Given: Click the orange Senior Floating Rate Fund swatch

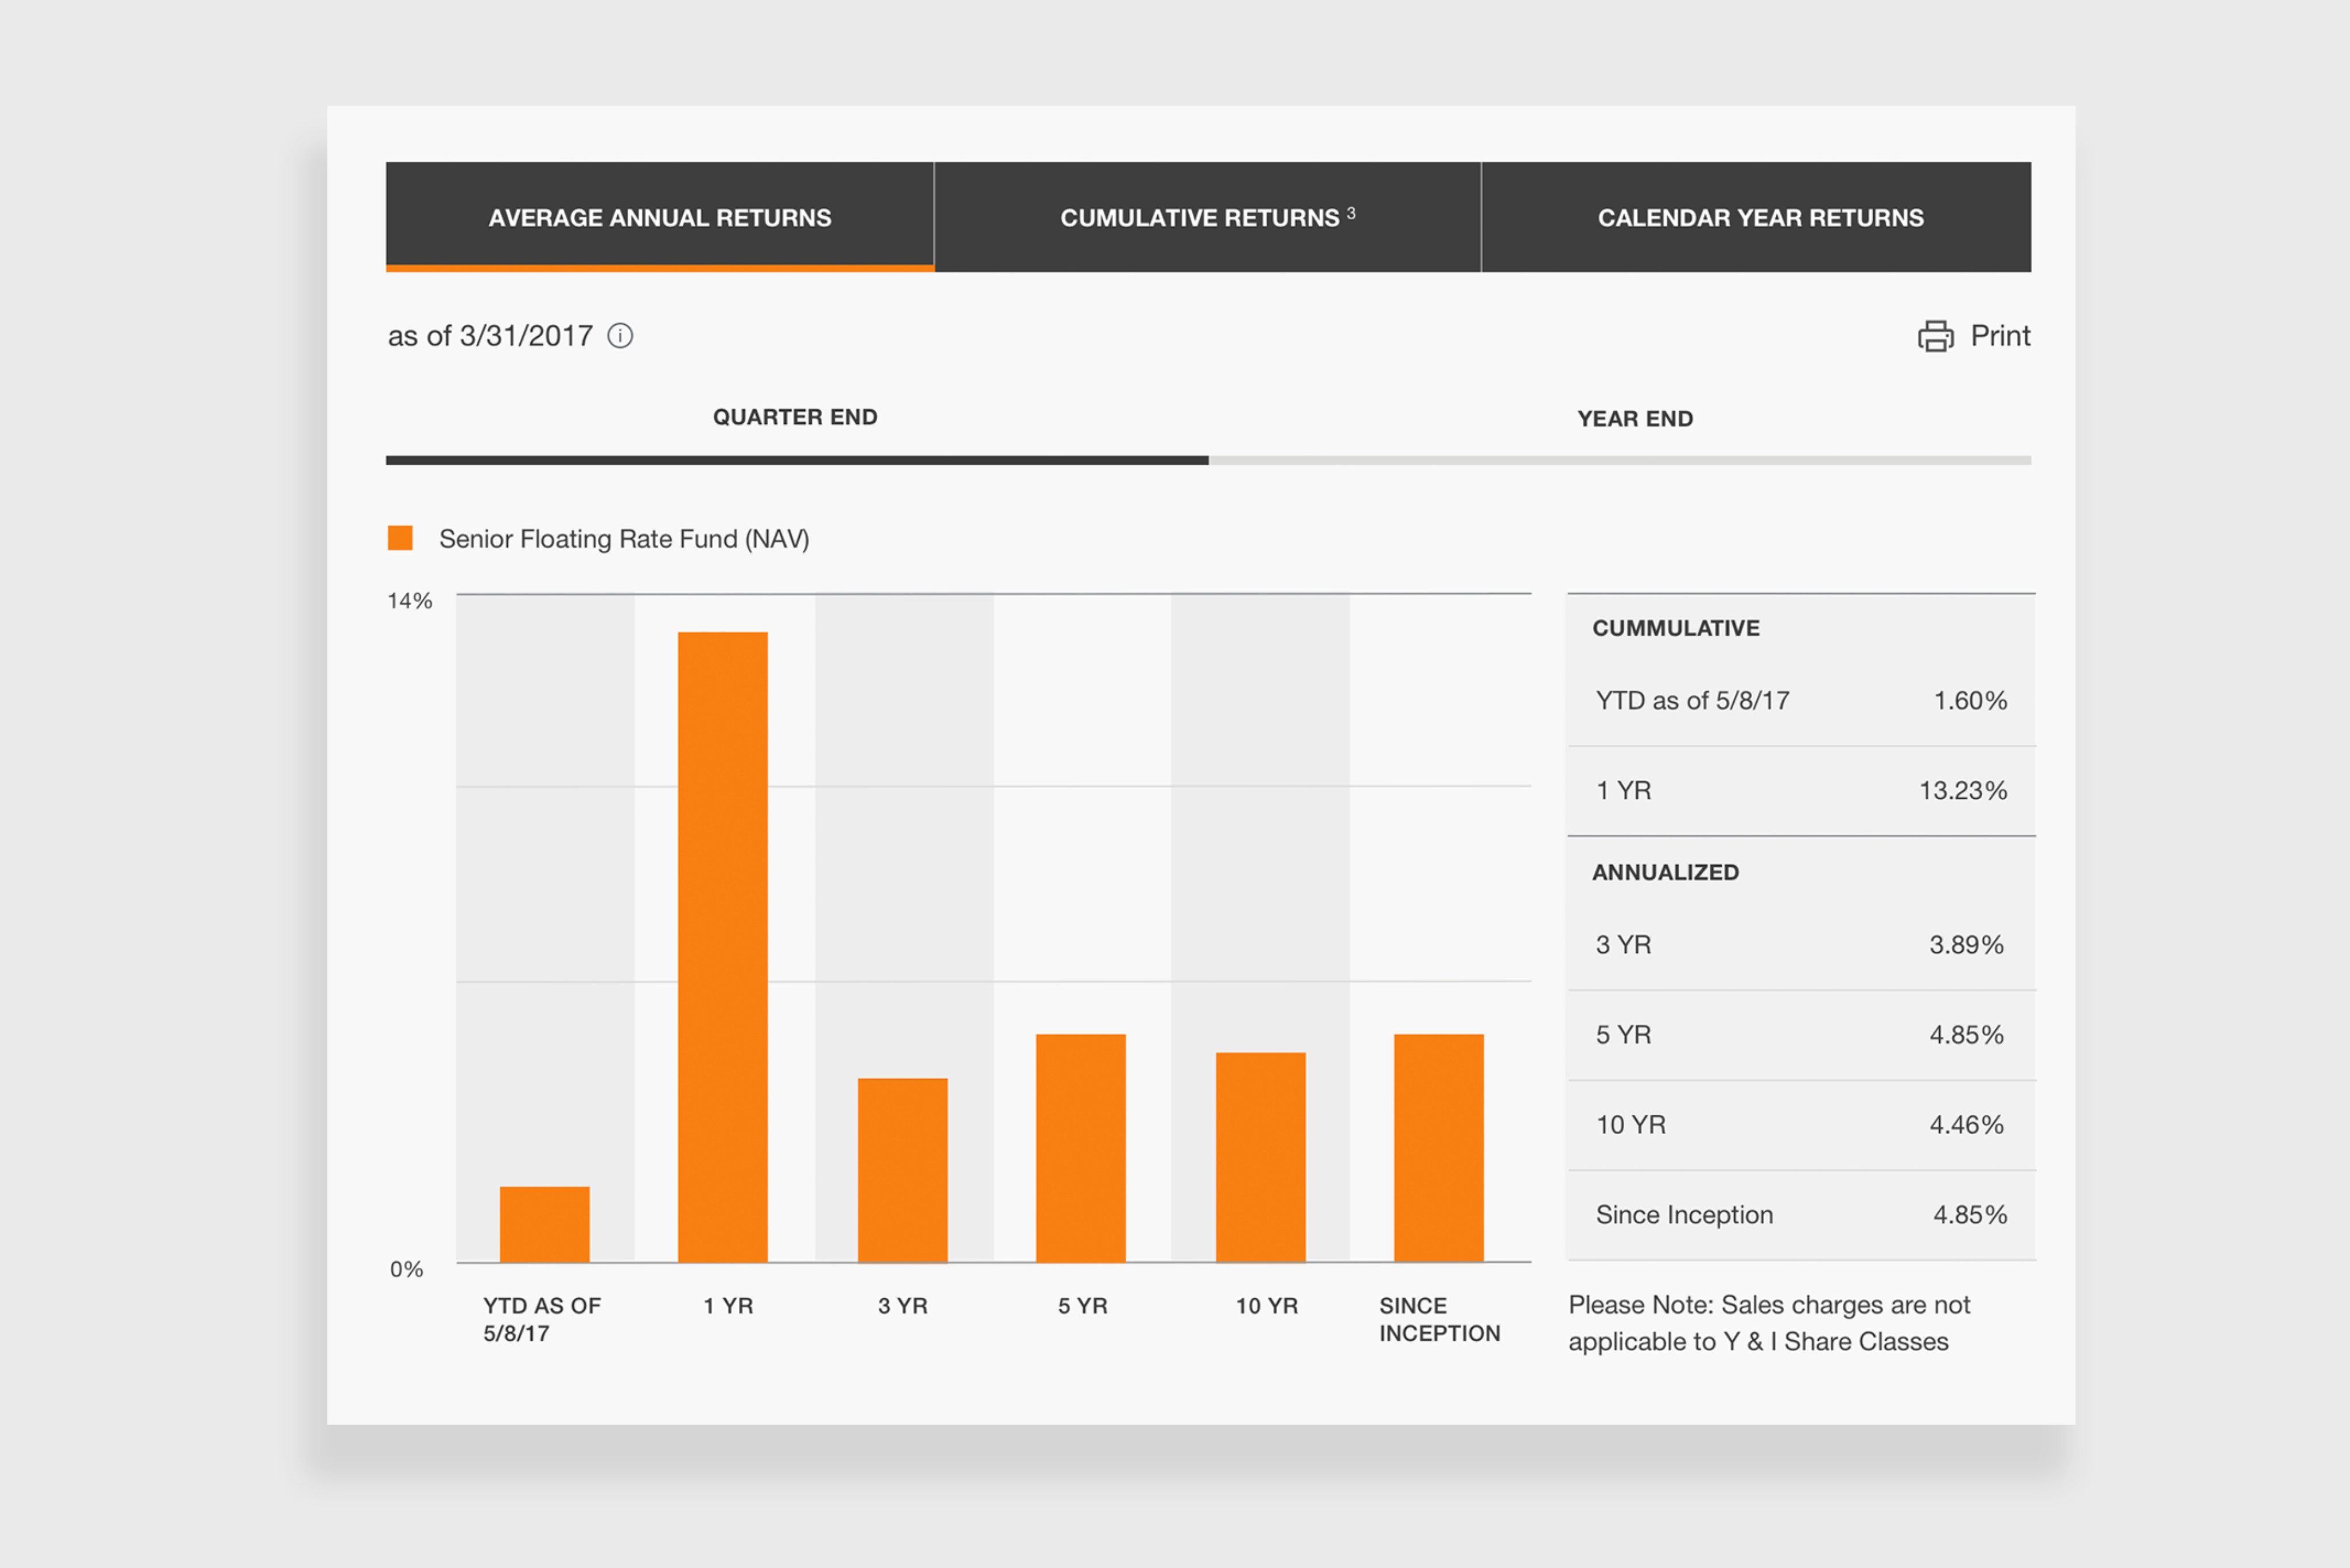Looking at the screenshot, I should tap(400, 538).
